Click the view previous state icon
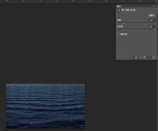 point(140,57)
